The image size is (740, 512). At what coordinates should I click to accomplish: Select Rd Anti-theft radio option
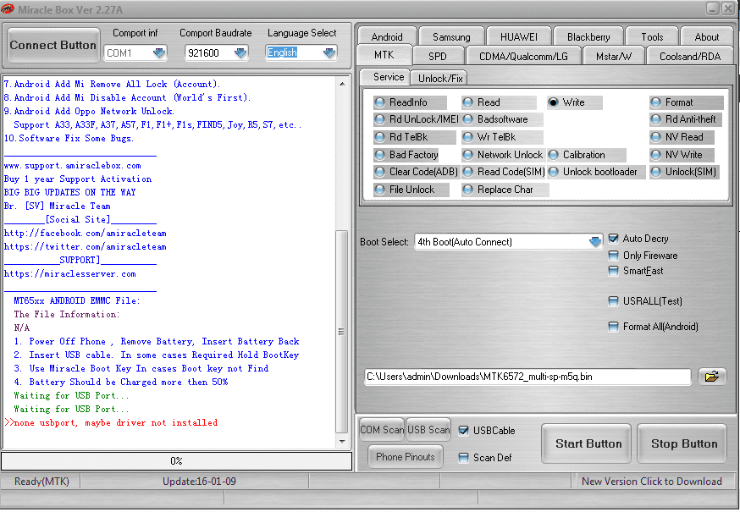(x=655, y=119)
